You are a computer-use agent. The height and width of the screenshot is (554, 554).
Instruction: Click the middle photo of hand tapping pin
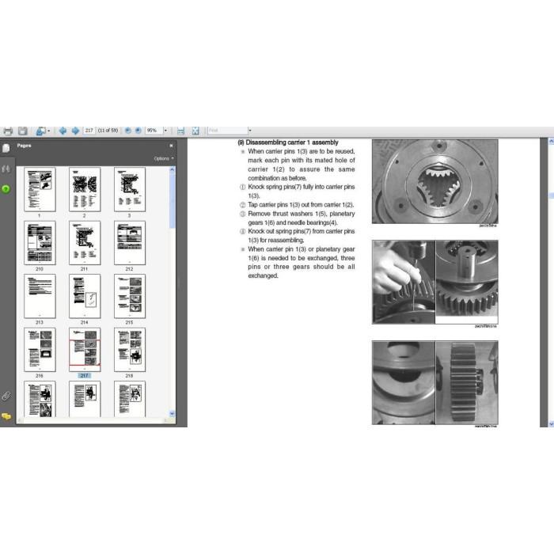[x=404, y=282]
